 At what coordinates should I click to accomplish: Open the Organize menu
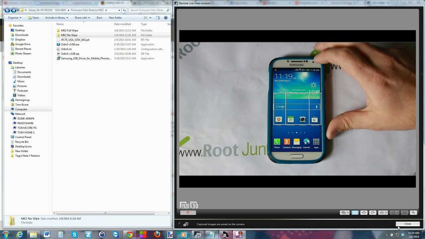(x=15, y=18)
